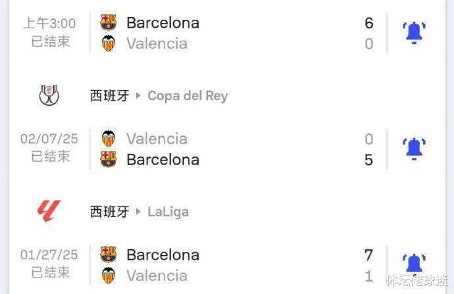Screen dimensions: 454x294
Task: Open the match scheduled 上午3:00
Action: [x=227, y=33]
